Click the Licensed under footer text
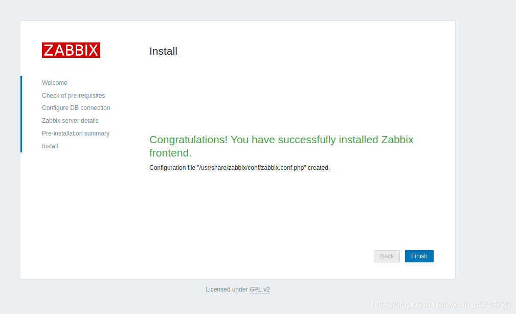This screenshot has height=314, width=516. click(x=226, y=289)
